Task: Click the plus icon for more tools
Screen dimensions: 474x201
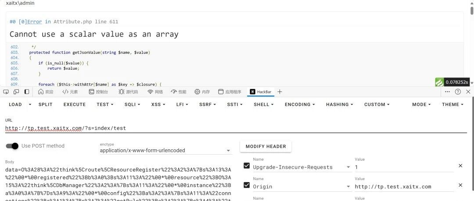Action: pos(280,92)
